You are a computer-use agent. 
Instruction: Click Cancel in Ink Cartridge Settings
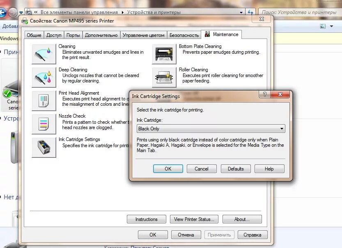pos(202,169)
